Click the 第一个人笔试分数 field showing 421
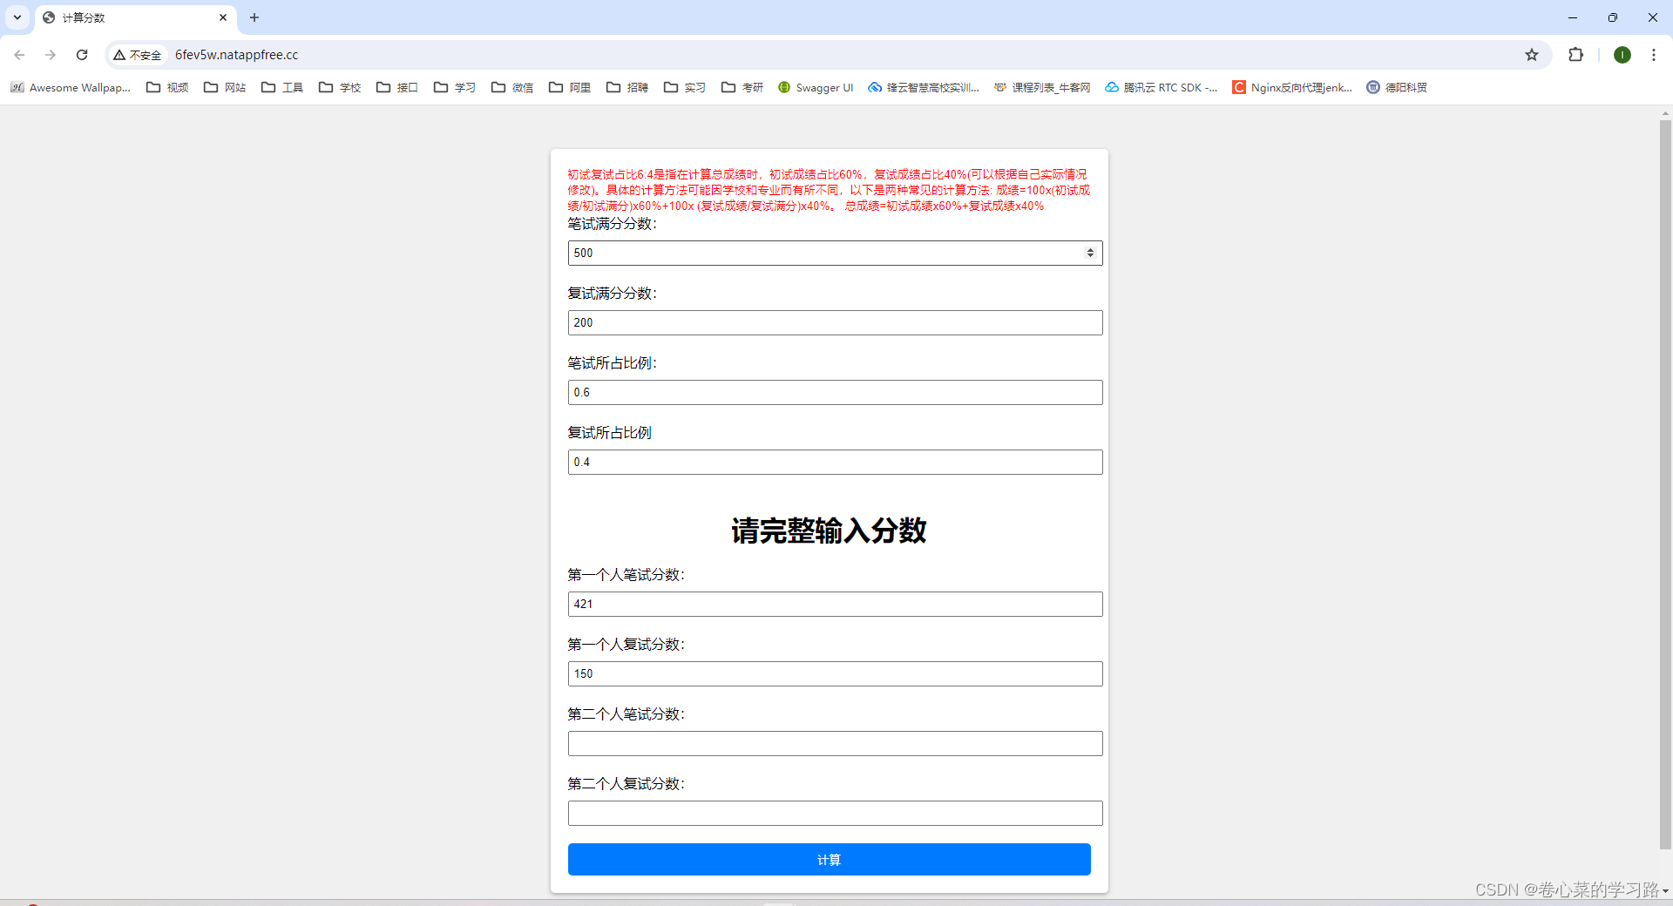 pos(835,604)
